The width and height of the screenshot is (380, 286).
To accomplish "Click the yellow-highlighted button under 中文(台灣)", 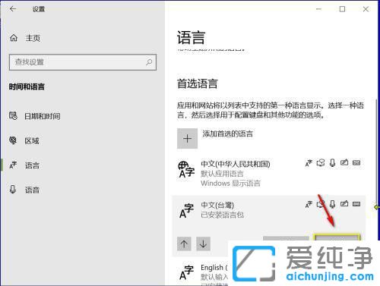I will pos(337,237).
